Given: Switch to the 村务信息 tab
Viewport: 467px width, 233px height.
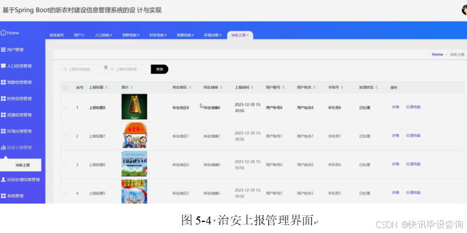Looking at the screenshot, I should pos(156,35).
